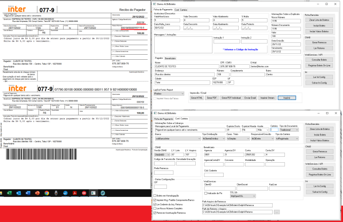Viewport: 343px width, 222px height.
Task: Switch to Conf. Carteira tab in upper window
Action: pyautogui.click(x=181, y=10)
